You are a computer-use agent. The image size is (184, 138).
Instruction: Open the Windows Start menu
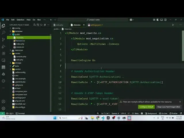pos(55,118)
